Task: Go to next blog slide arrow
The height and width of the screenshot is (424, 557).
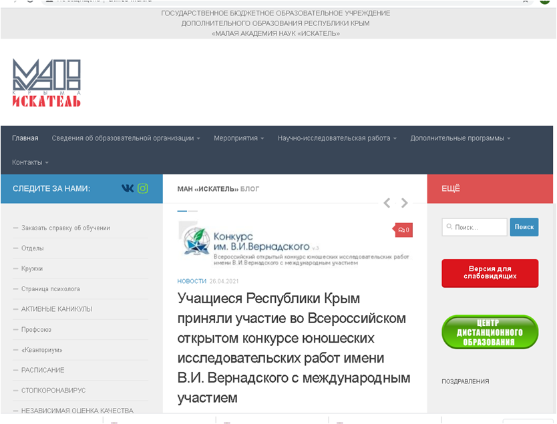Action: coord(404,203)
